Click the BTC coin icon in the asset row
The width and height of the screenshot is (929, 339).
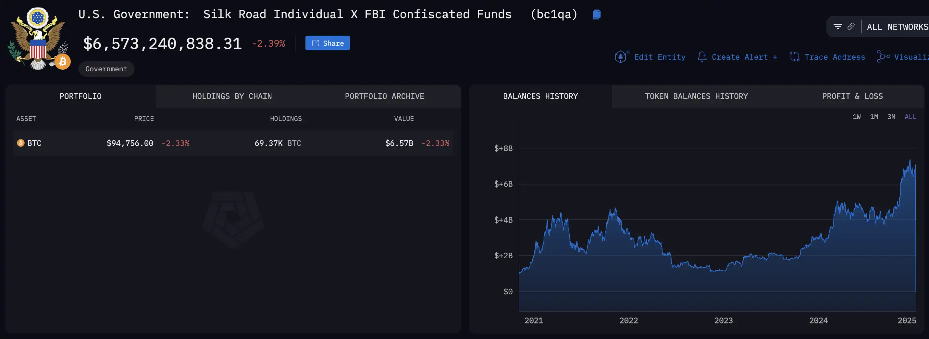pyautogui.click(x=20, y=143)
